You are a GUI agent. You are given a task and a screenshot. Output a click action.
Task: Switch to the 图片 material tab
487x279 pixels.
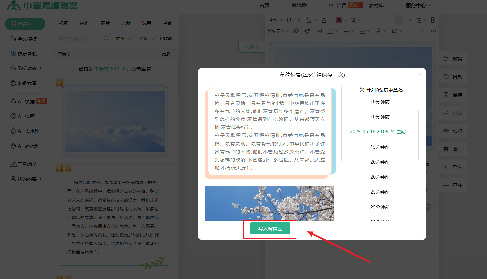click(x=105, y=23)
